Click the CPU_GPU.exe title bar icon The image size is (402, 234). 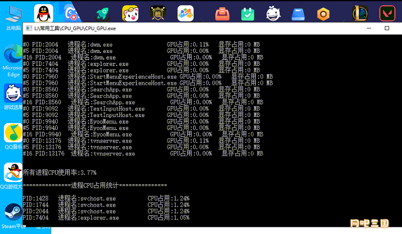pyautogui.click(x=29, y=28)
